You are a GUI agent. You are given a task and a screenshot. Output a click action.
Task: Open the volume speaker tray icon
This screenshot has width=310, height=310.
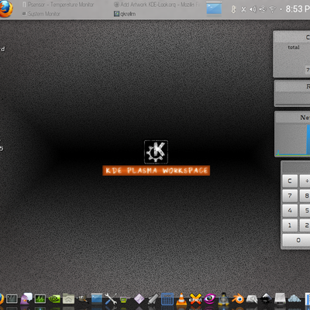coord(253,9)
